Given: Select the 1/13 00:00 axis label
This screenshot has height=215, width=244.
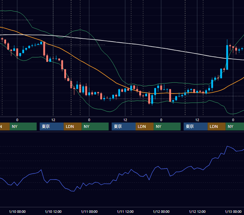Looking at the screenshot, I should 233,211.
